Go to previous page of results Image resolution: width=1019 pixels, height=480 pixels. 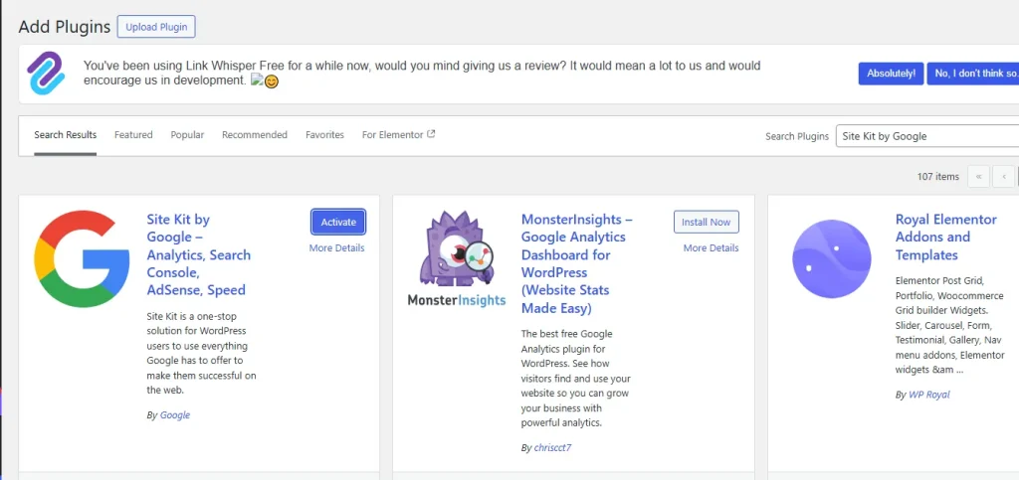coord(1004,177)
